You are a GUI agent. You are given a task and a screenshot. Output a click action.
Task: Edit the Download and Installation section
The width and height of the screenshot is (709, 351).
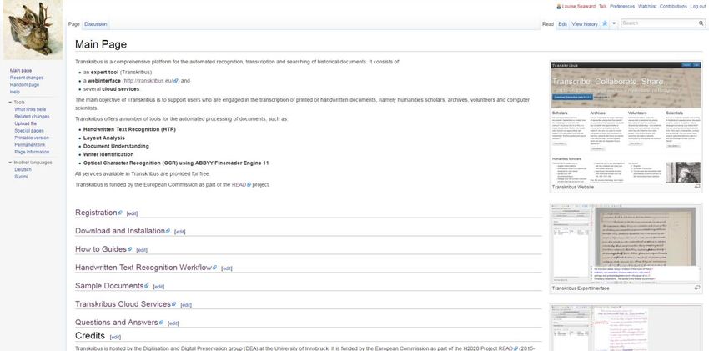(x=180, y=232)
